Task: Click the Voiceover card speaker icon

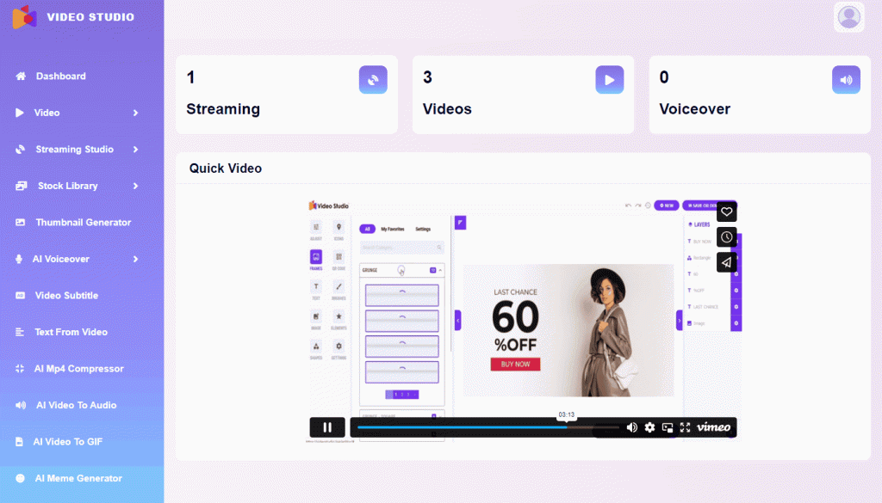Action: click(x=846, y=79)
